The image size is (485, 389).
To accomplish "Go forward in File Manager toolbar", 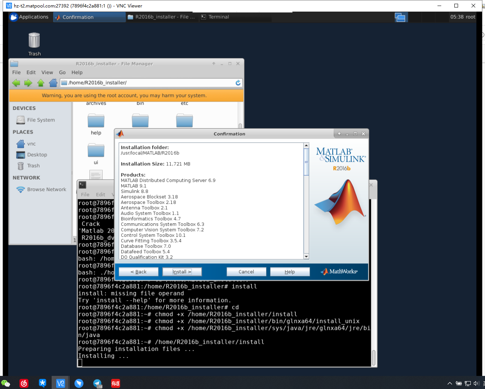I will [28, 83].
